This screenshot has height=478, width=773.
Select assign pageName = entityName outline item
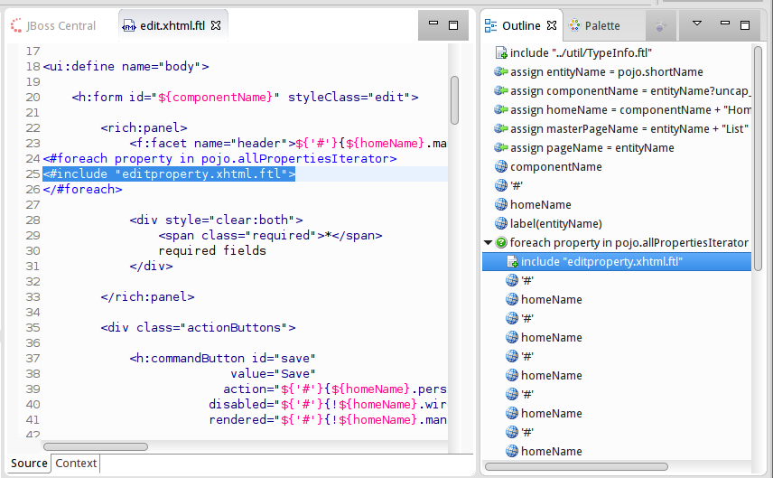pyautogui.click(x=591, y=148)
